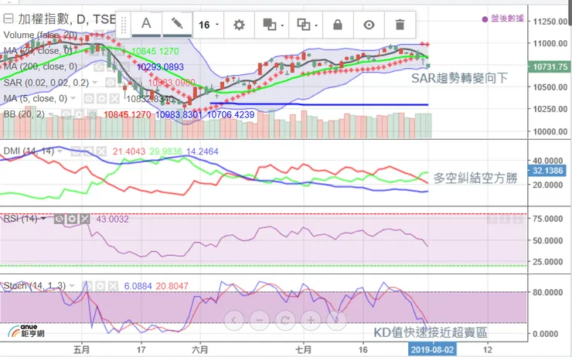Click the 盤後數據 status indicator
The height and width of the screenshot is (357, 572).
503,19
